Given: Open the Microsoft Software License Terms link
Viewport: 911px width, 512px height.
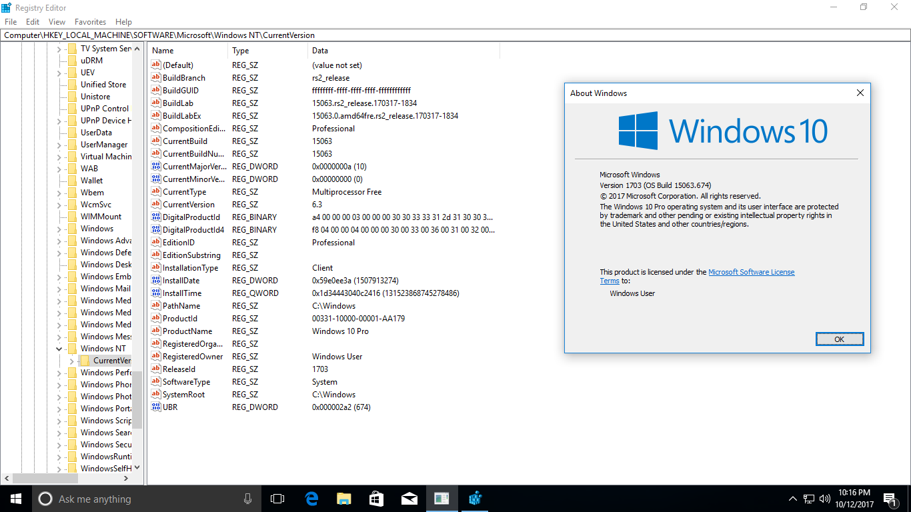Looking at the screenshot, I should [751, 272].
